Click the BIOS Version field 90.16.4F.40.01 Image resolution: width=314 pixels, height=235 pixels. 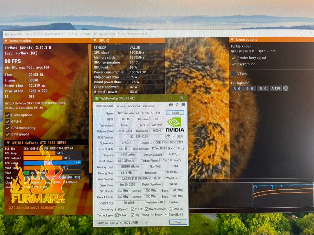coord(139,136)
